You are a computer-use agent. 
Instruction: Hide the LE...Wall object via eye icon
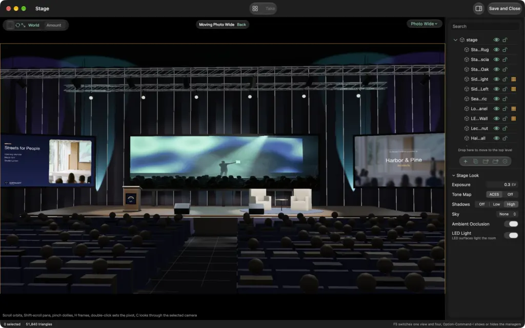pyautogui.click(x=496, y=118)
